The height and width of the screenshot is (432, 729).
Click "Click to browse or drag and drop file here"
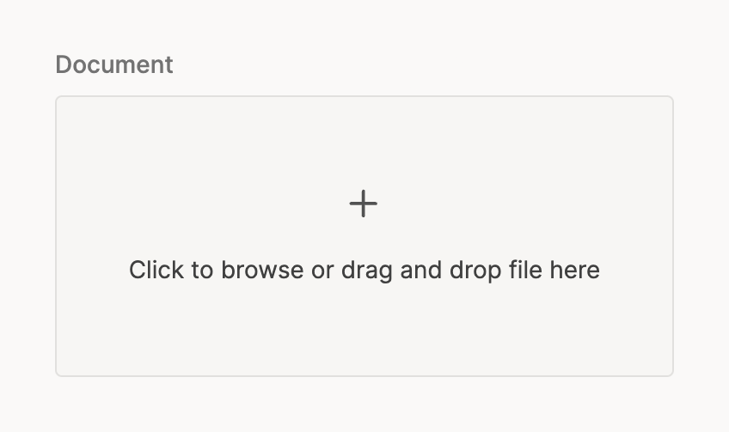point(364,271)
